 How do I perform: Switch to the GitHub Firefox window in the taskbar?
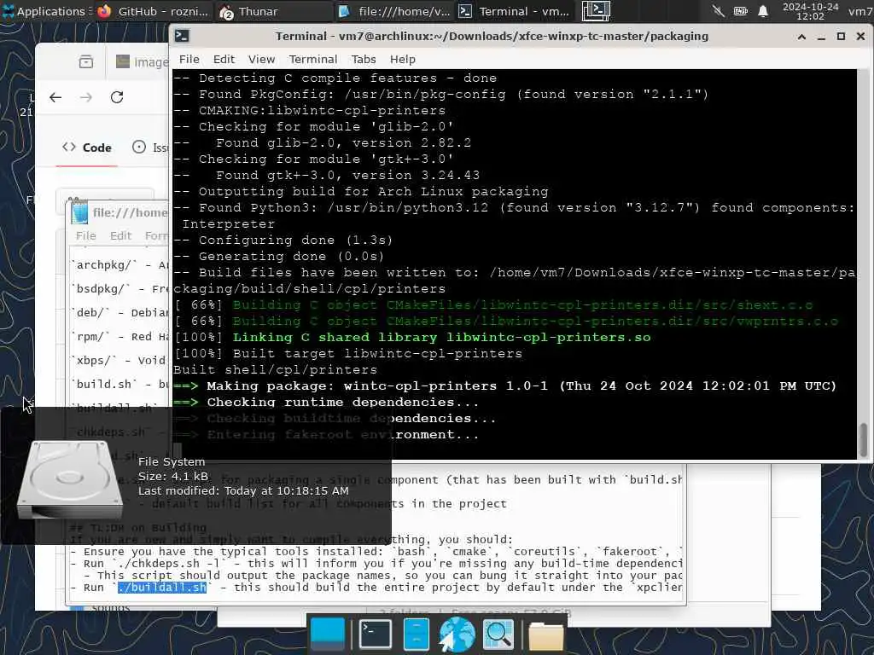(x=154, y=11)
